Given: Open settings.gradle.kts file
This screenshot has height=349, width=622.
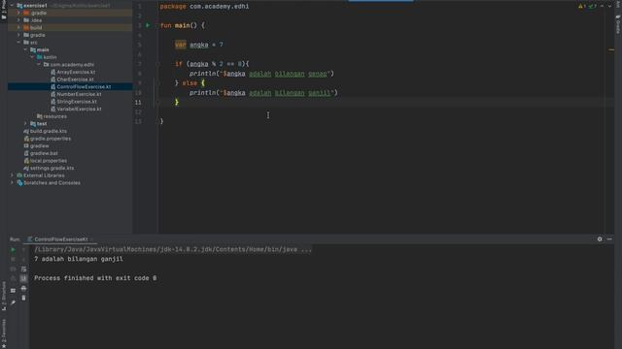Looking at the screenshot, I should click(52, 168).
